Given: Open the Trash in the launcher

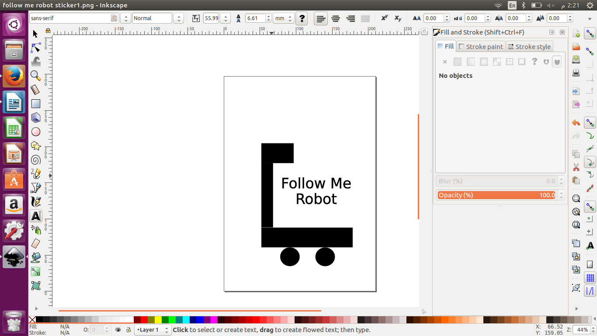Looking at the screenshot, I should point(14,322).
